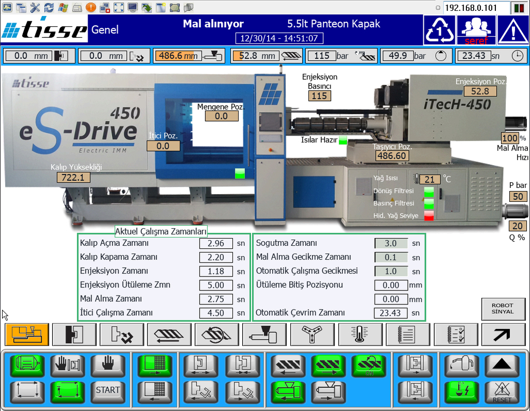This screenshot has width=530, height=411.
Task: Open the injection screw settings page icon
Action: pyautogui.click(x=169, y=334)
